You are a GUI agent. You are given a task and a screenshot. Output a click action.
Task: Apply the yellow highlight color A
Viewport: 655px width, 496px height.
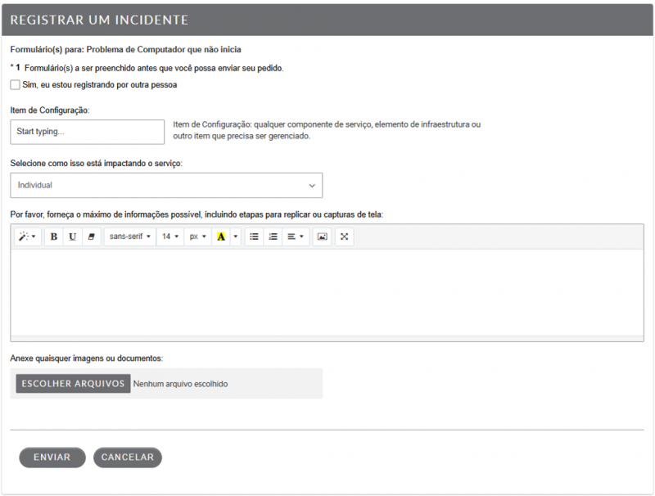click(x=221, y=237)
